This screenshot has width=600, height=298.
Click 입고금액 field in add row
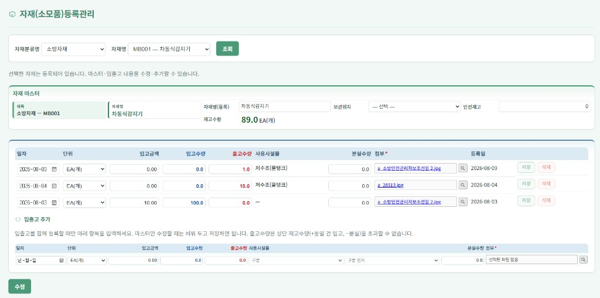[x=133, y=260]
